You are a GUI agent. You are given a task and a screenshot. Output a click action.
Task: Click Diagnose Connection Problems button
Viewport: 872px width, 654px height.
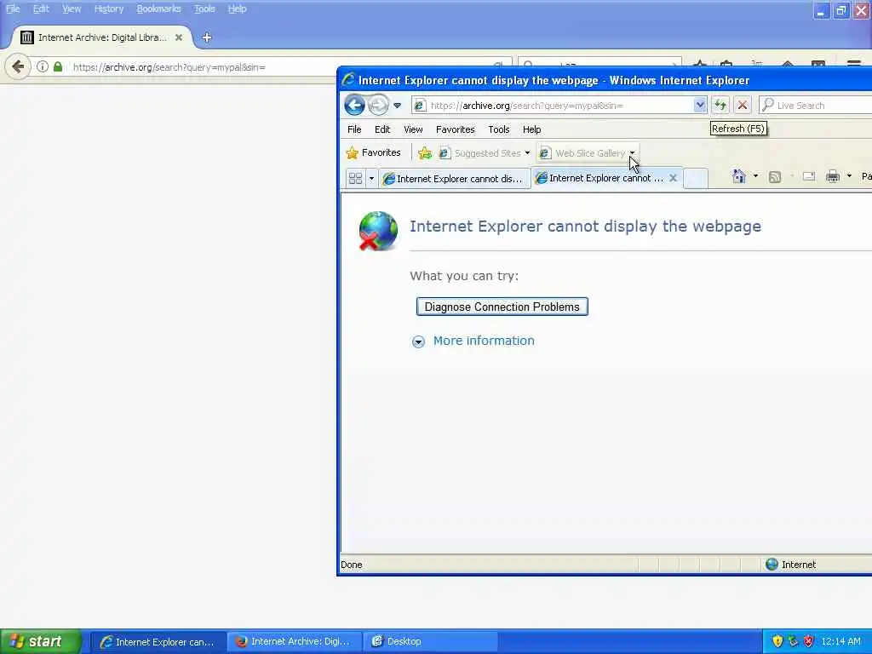[x=502, y=307]
